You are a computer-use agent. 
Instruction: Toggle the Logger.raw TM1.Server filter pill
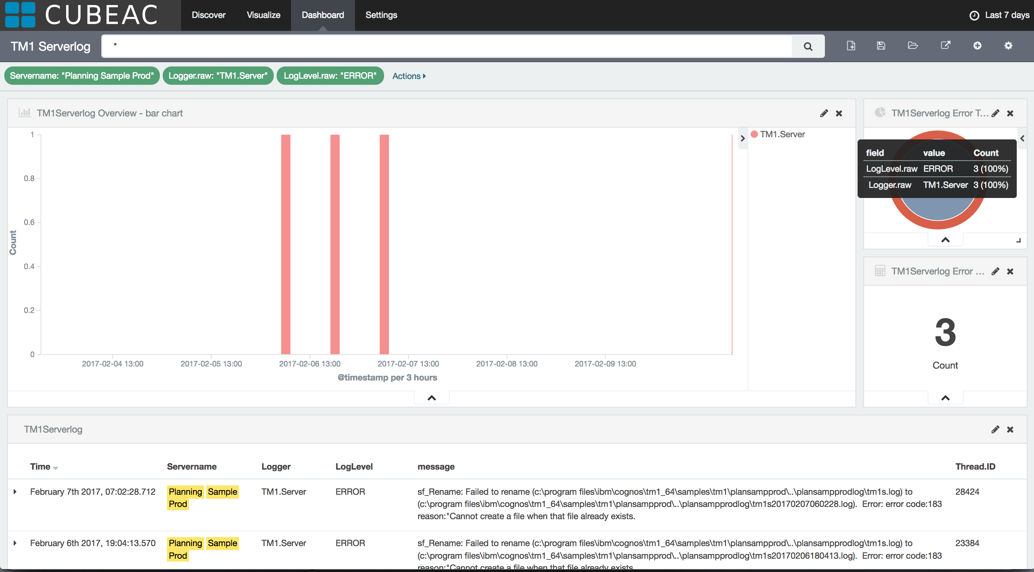pyautogui.click(x=218, y=75)
